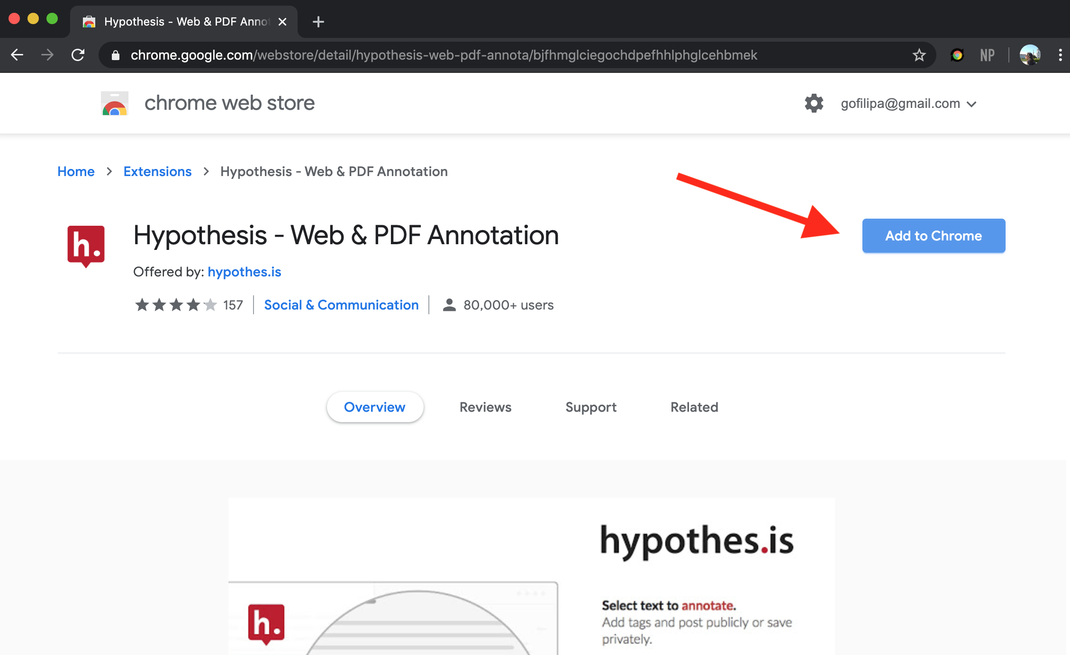This screenshot has width=1070, height=655.
Task: Open the Support tab
Action: coord(590,407)
